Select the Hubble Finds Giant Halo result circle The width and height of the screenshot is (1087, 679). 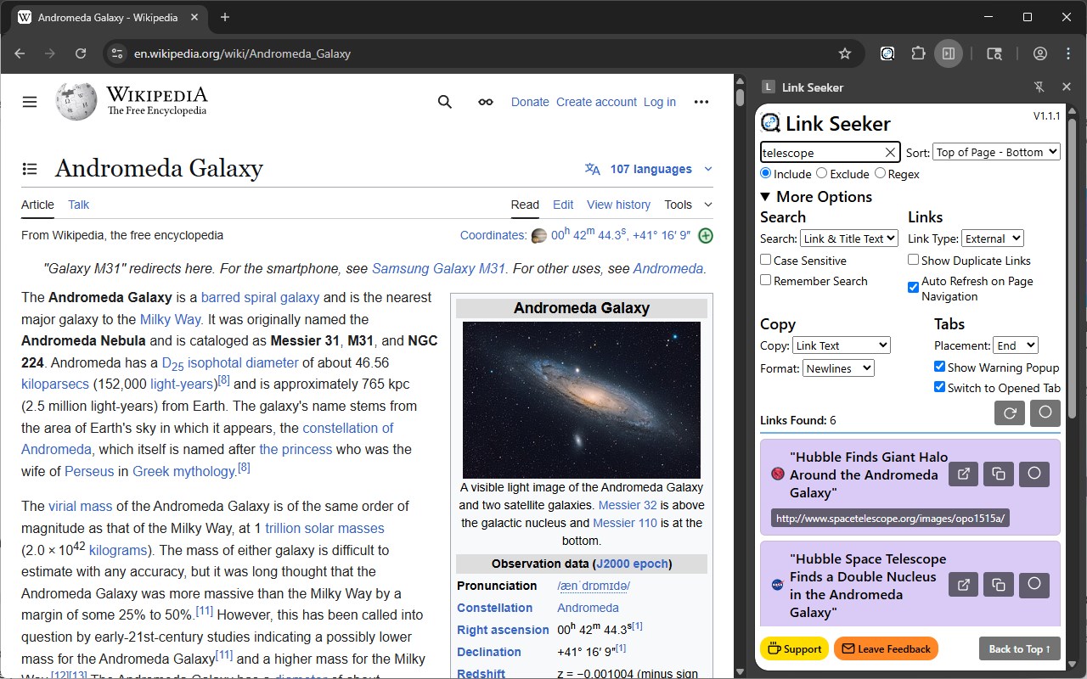coord(1034,474)
